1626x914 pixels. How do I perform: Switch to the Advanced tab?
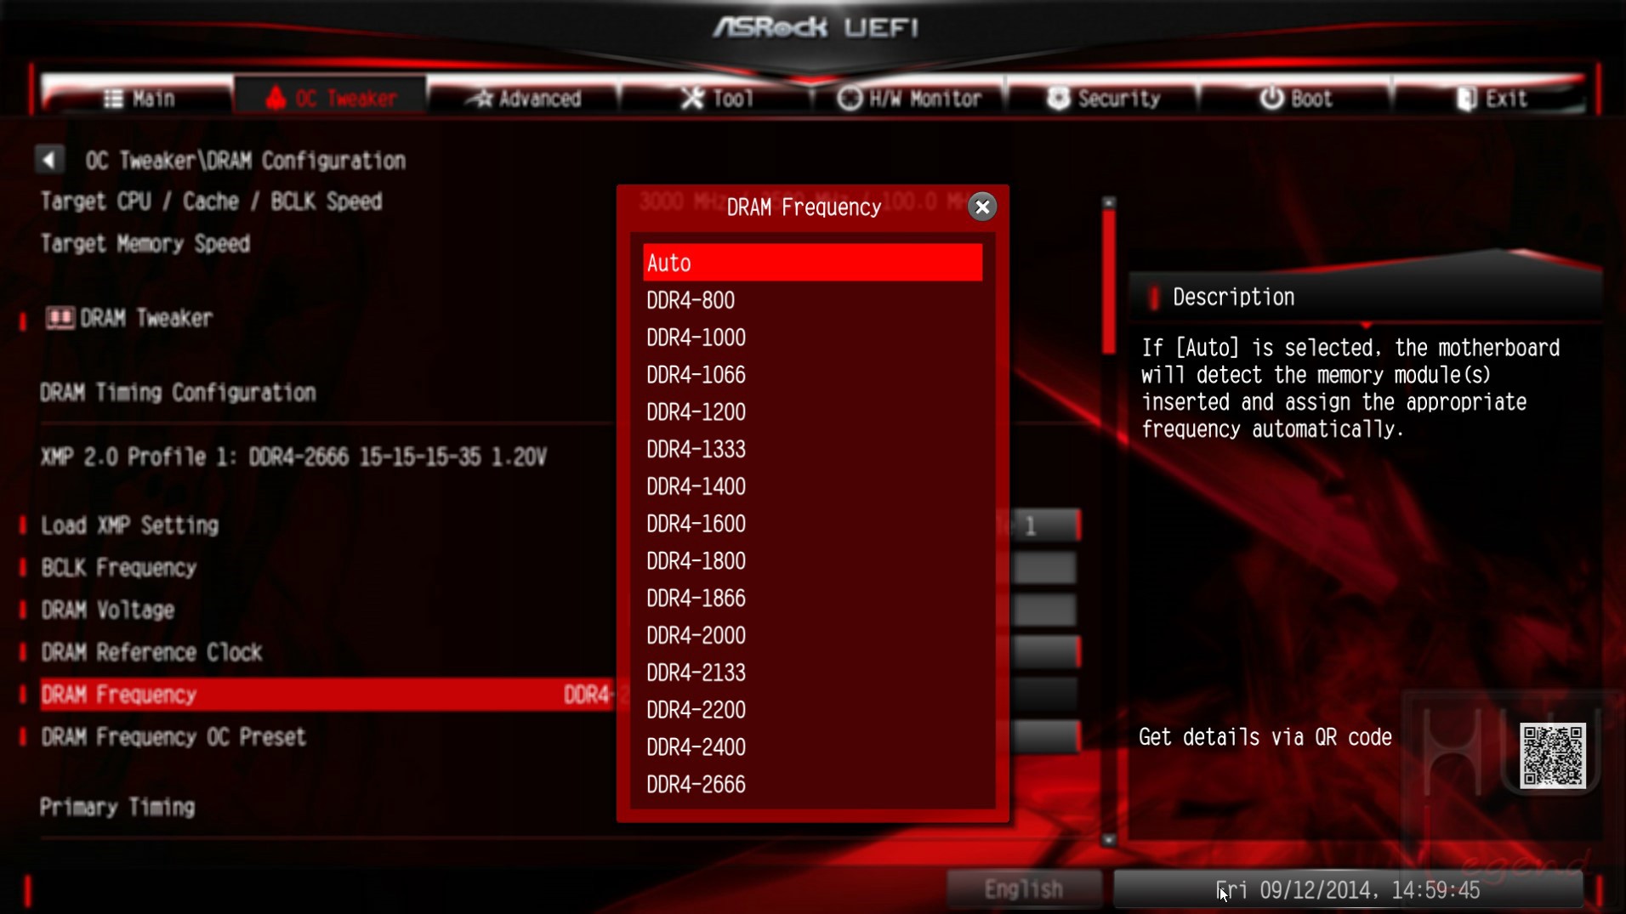tap(524, 99)
